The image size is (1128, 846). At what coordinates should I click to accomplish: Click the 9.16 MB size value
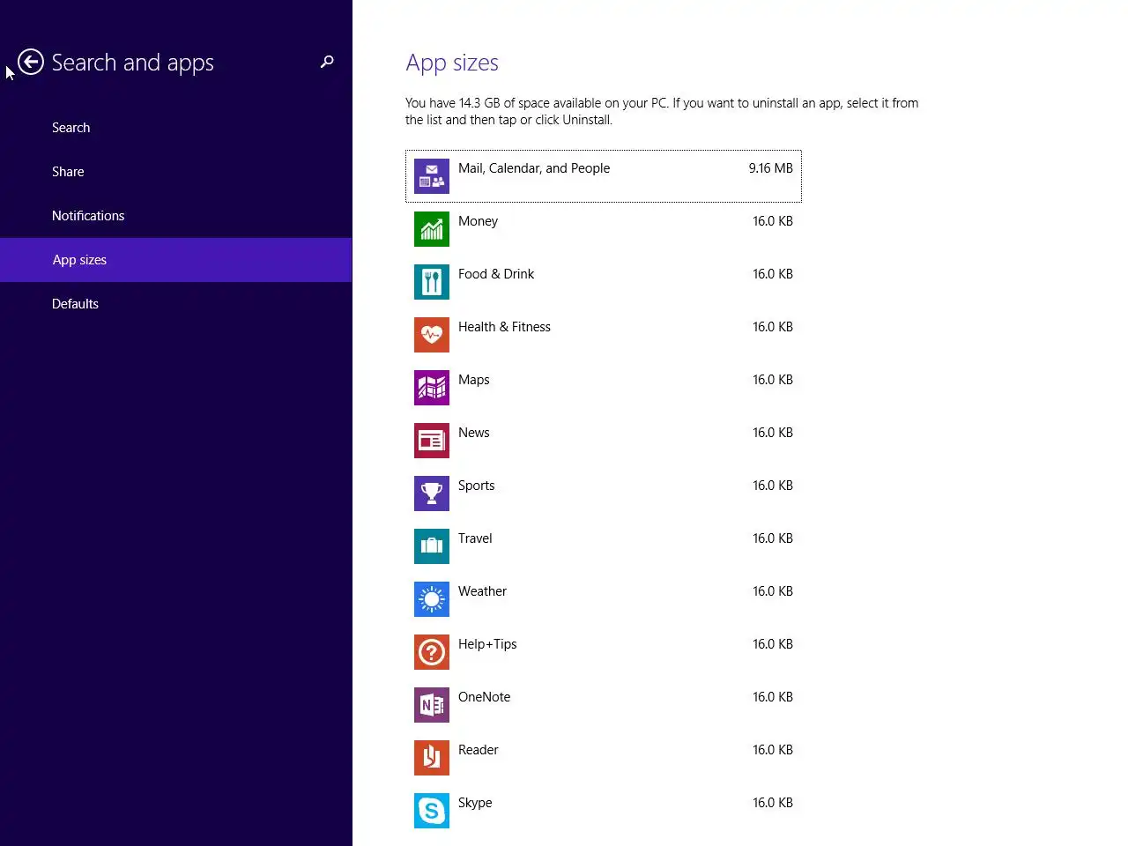771,168
